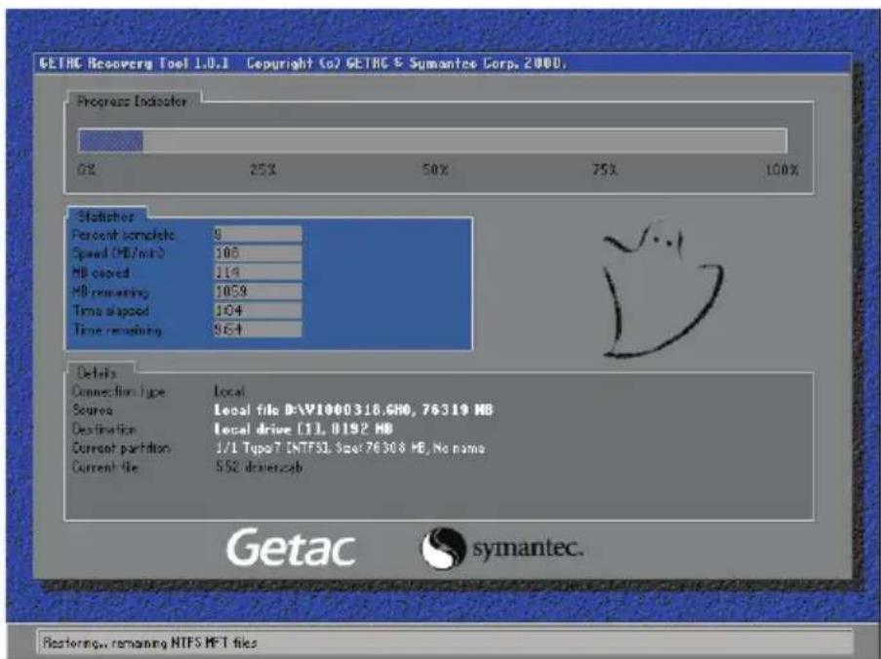Click the Current file label
881x659 pixels.
tap(105, 467)
